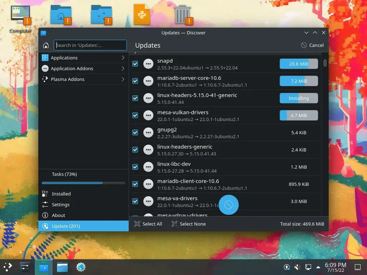Viewport: 367px width, 275px height.
Task: Open the Application Addons category
Action: (84, 68)
